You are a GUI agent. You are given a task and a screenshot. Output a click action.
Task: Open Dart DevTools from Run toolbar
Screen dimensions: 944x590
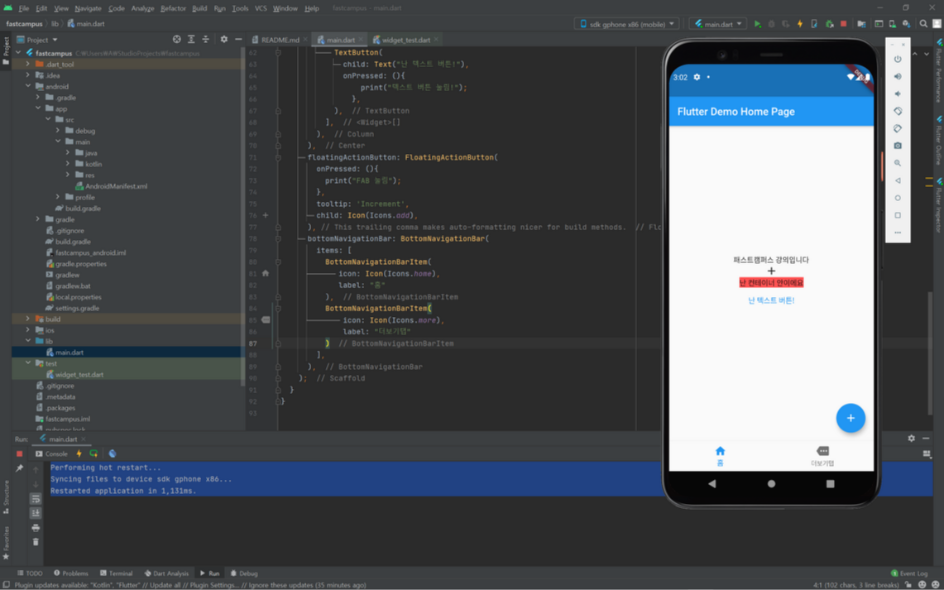point(112,454)
